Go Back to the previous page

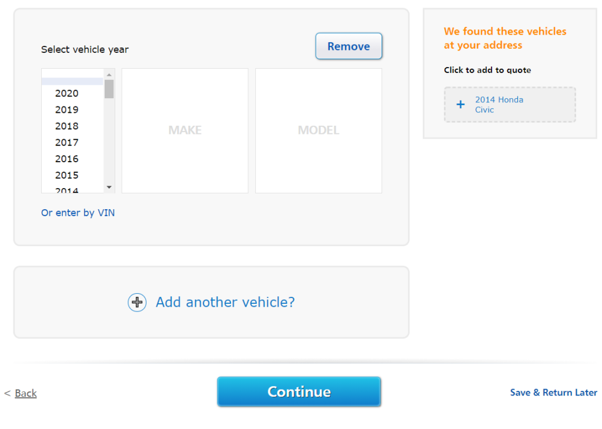[x=26, y=393]
